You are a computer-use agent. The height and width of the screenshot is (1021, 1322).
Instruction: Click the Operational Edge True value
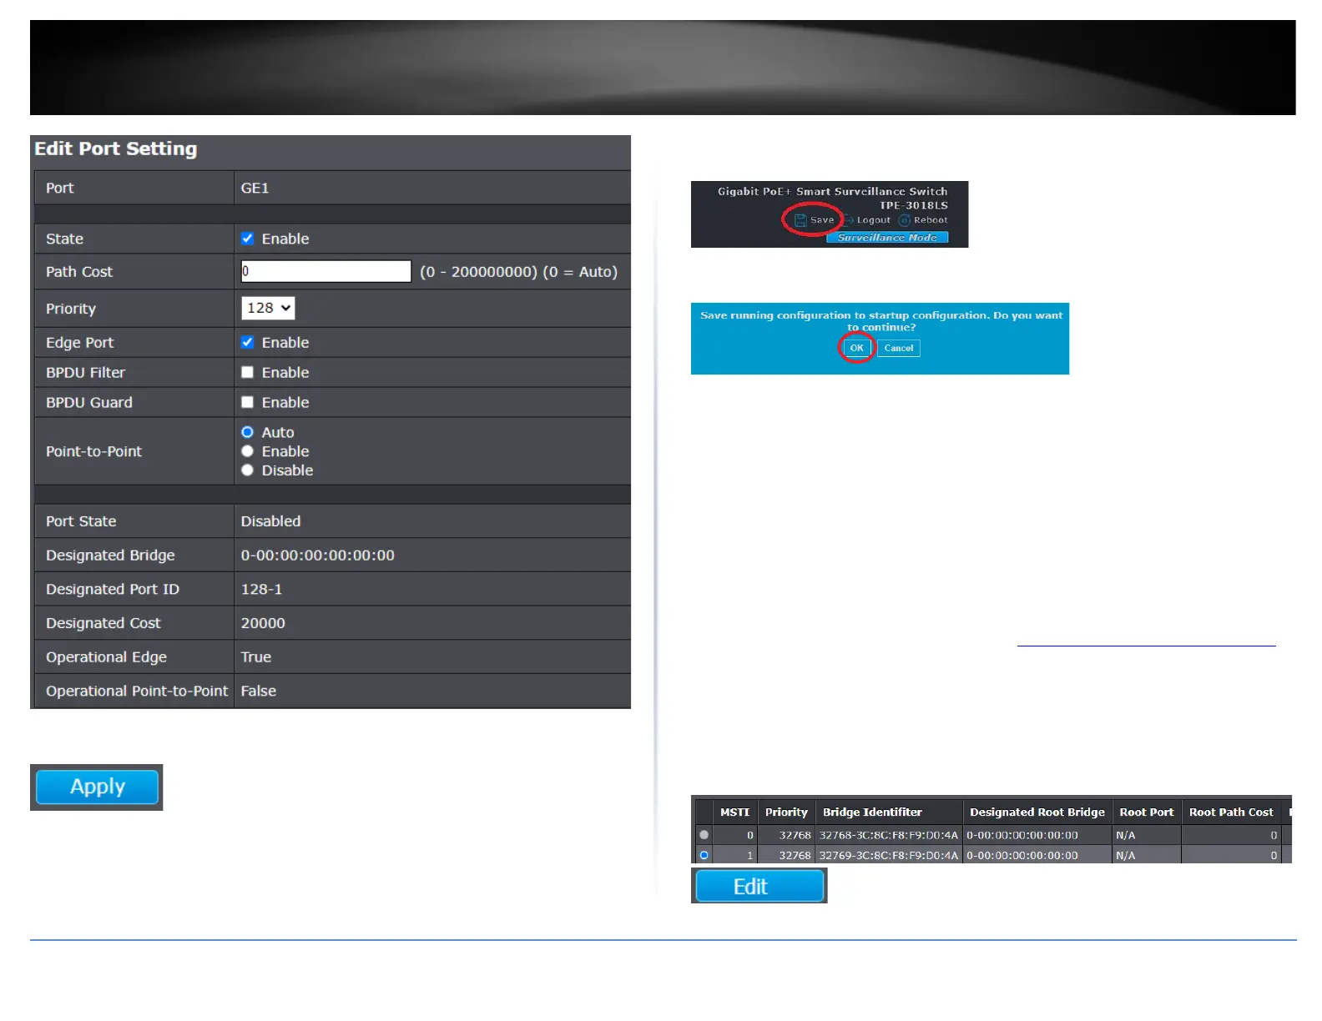tap(256, 657)
